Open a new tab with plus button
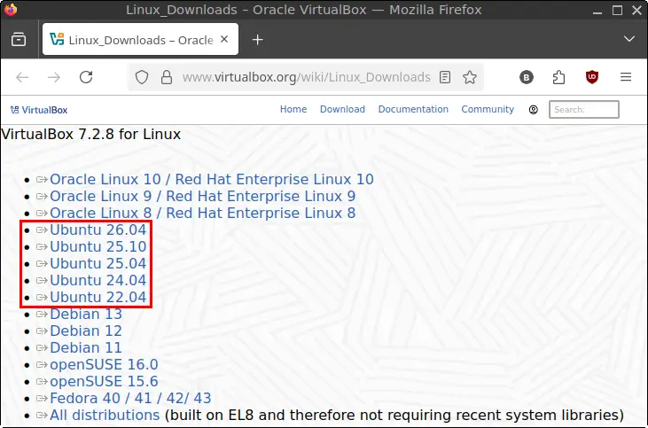 257,40
